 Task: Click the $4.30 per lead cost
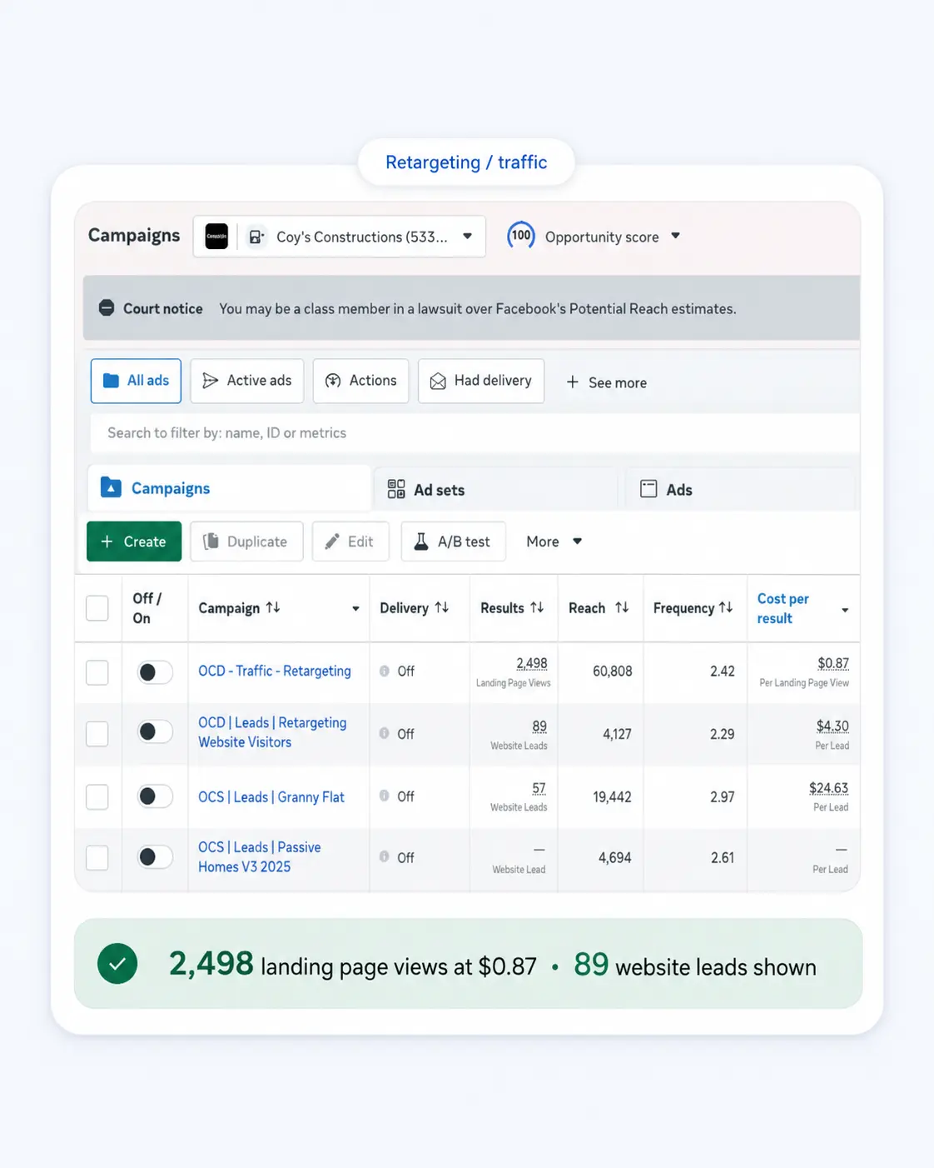click(x=832, y=726)
